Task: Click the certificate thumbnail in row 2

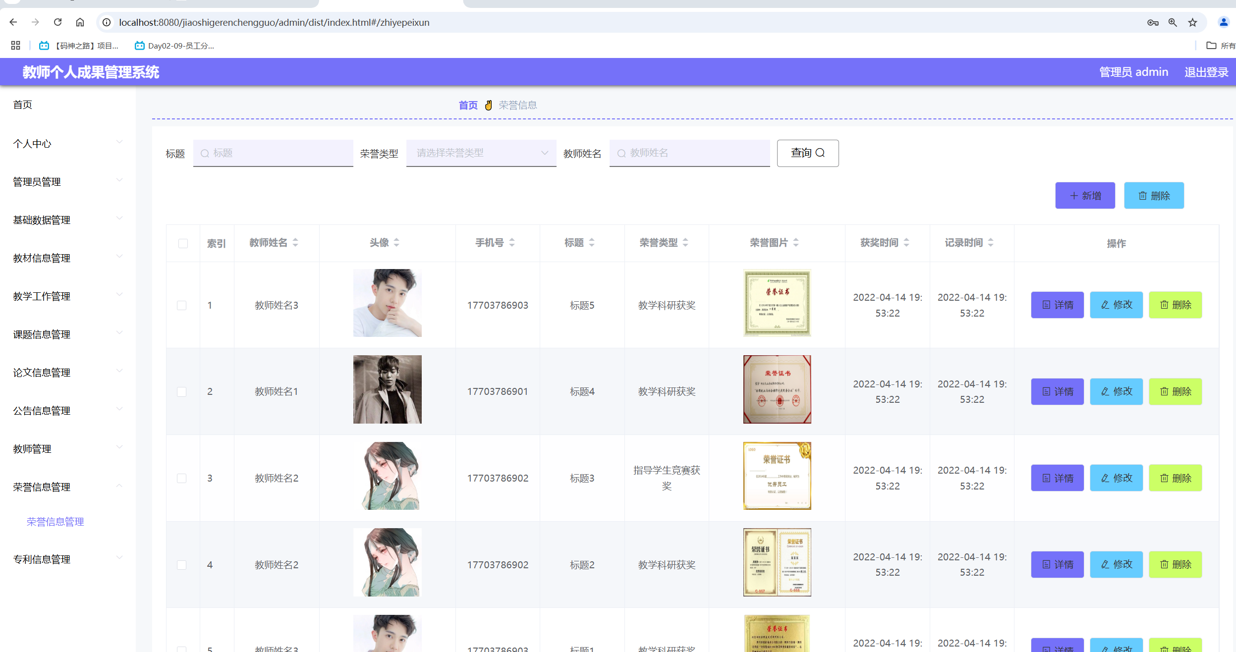Action: [777, 389]
